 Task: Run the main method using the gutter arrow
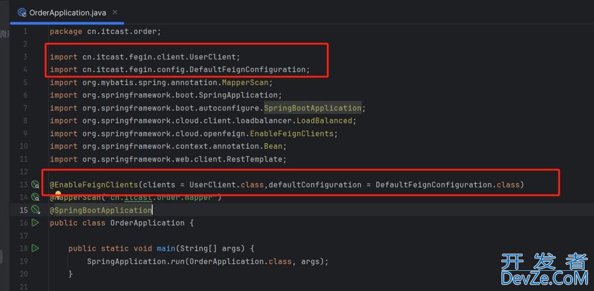[36, 248]
